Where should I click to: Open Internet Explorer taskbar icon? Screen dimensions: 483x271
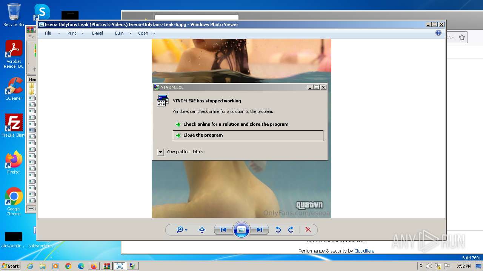[x=30, y=266]
